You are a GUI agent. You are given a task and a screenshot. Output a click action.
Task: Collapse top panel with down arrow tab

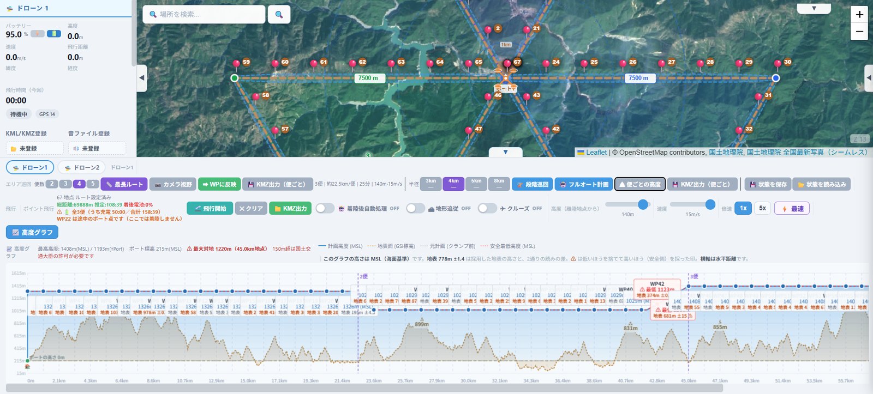pyautogui.click(x=814, y=8)
